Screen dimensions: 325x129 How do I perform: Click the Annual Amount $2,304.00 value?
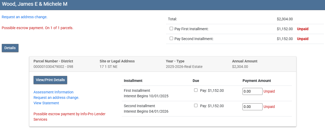(x=240, y=67)
